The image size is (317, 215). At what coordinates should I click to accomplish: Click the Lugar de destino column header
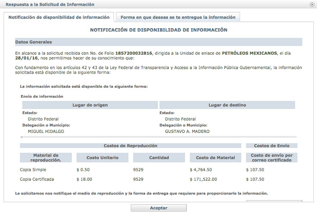(x=227, y=105)
